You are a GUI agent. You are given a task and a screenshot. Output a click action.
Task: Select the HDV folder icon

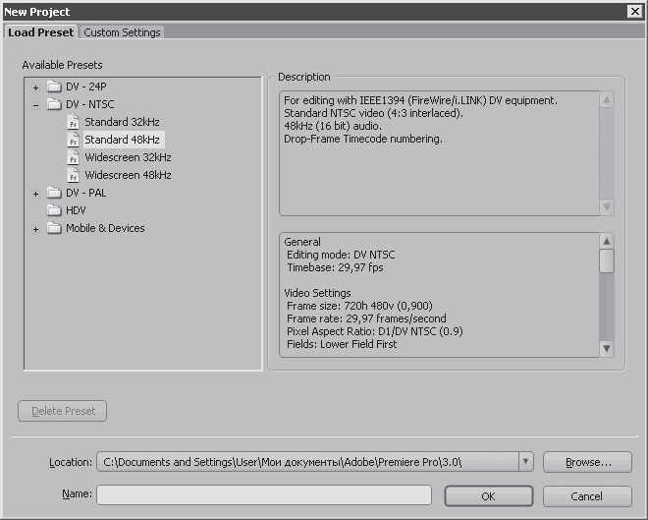click(54, 210)
